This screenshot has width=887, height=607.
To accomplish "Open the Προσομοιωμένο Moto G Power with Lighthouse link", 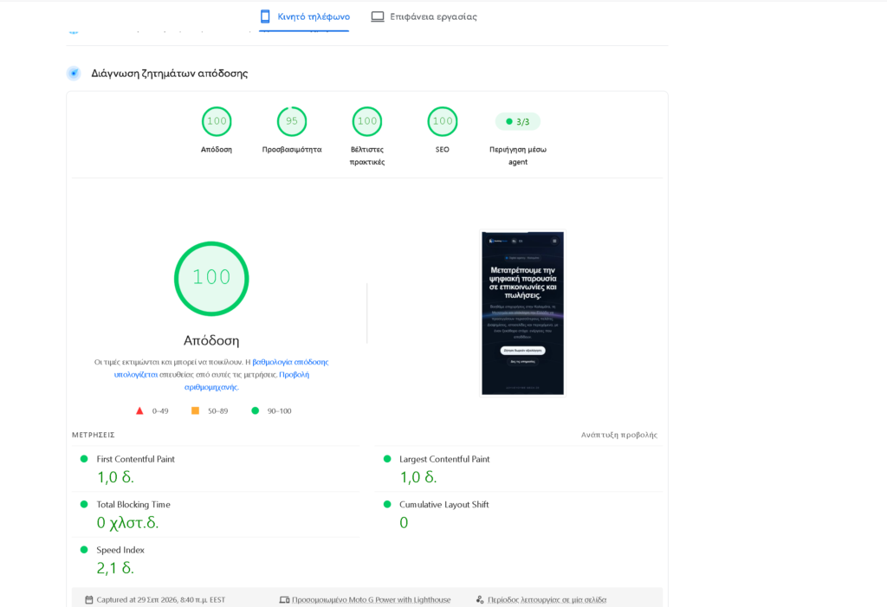I will click(x=371, y=600).
